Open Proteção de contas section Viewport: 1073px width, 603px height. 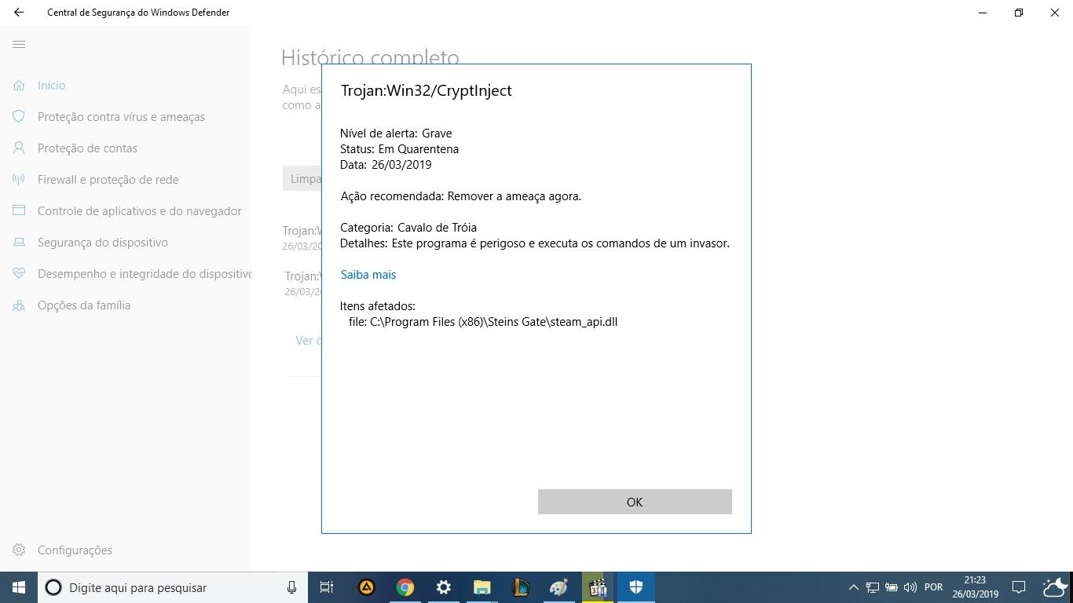tap(87, 148)
